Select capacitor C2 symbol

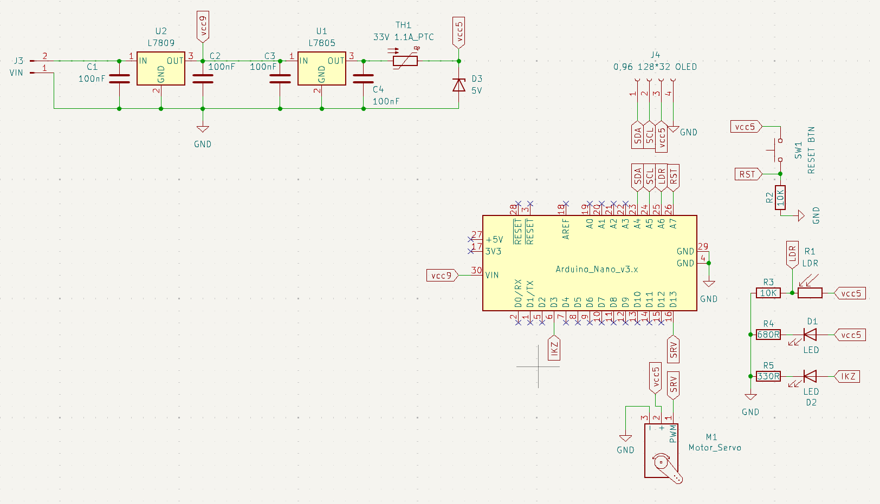[x=203, y=79]
